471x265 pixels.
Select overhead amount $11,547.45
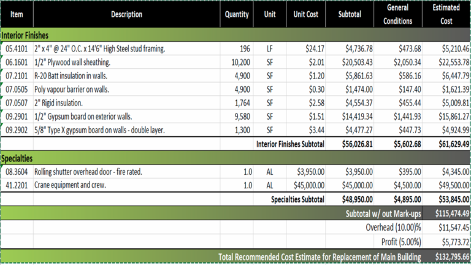454,228
